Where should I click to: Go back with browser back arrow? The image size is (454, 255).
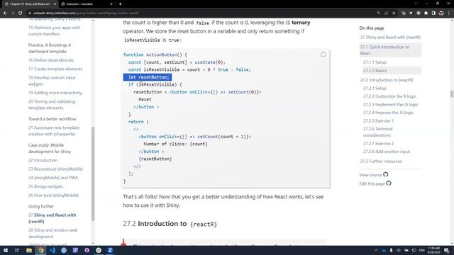pos(5,13)
